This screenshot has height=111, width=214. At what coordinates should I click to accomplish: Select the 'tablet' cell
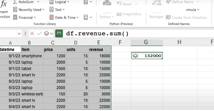(32, 68)
